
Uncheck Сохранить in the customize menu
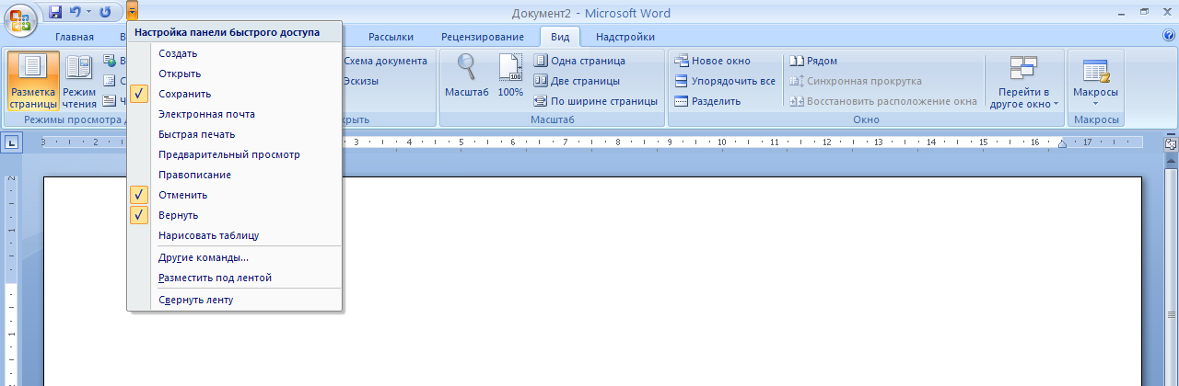pyautogui.click(x=235, y=94)
